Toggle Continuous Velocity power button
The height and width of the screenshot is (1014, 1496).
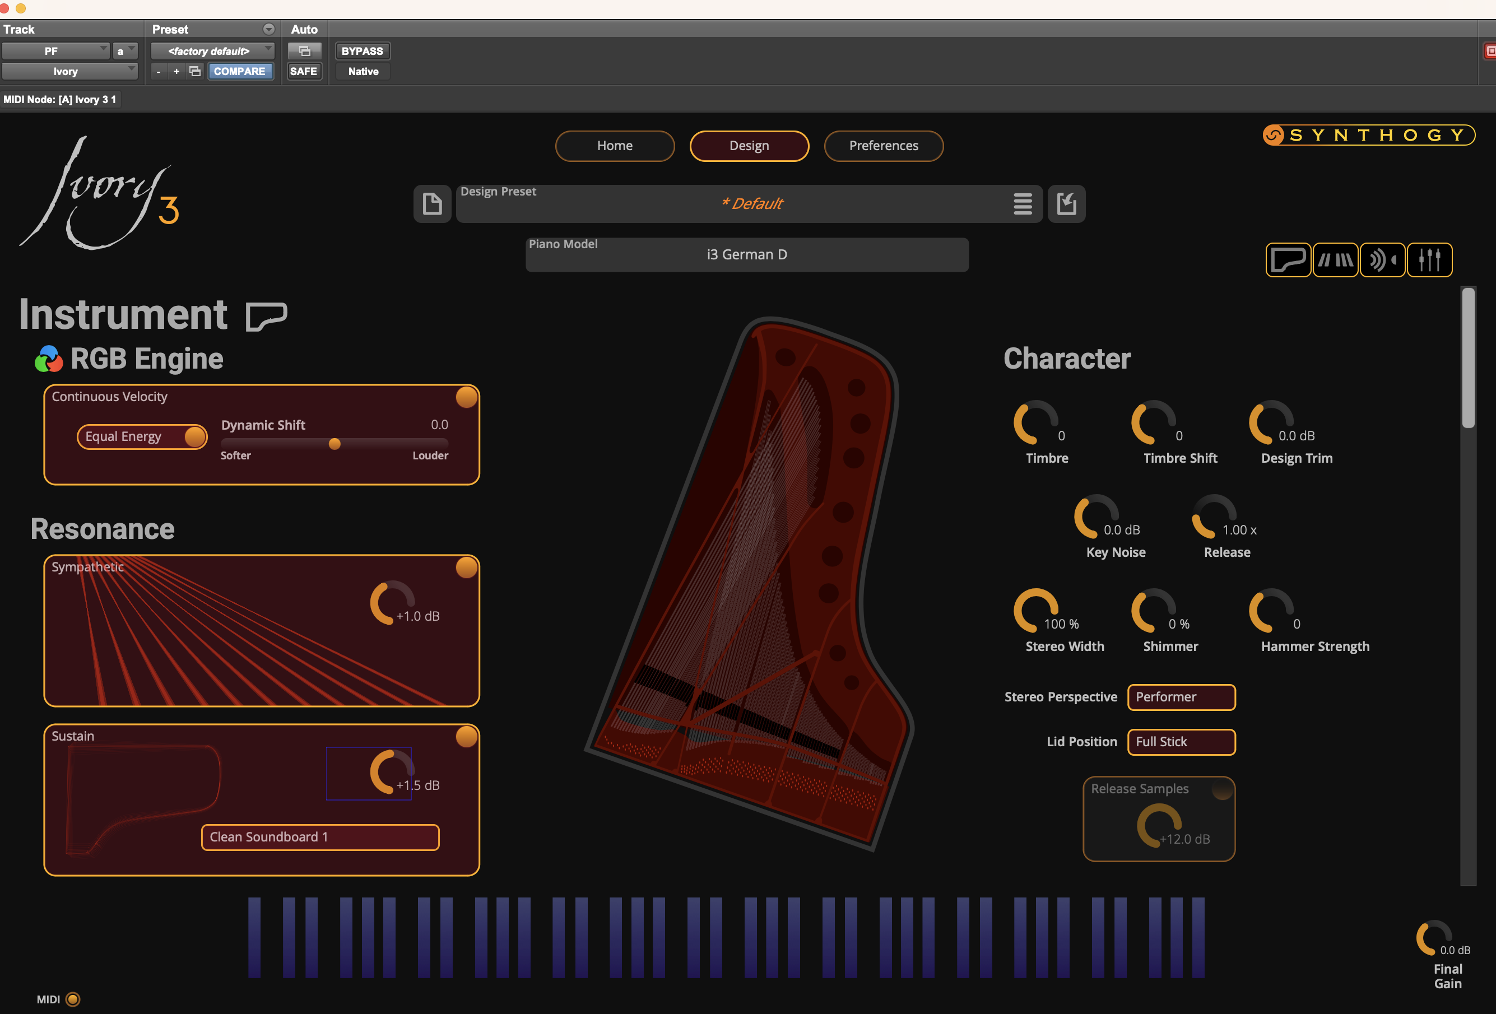click(x=466, y=397)
